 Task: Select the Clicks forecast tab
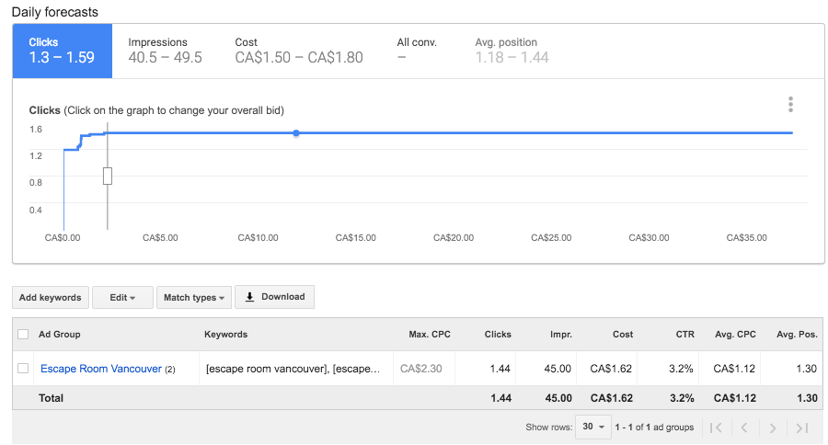pos(62,51)
